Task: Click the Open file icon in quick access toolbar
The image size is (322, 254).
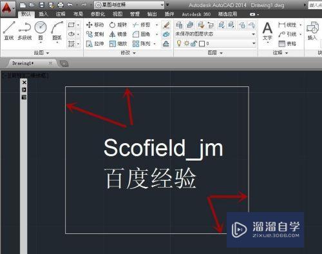Action: tap(32, 5)
